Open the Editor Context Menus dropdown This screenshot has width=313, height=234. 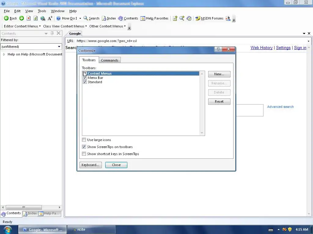[22, 26]
